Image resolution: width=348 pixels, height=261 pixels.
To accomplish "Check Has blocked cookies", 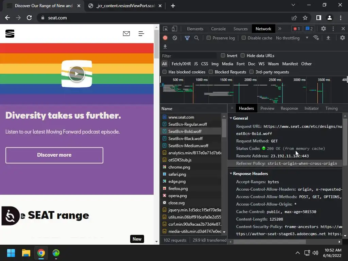I will pos(164,72).
